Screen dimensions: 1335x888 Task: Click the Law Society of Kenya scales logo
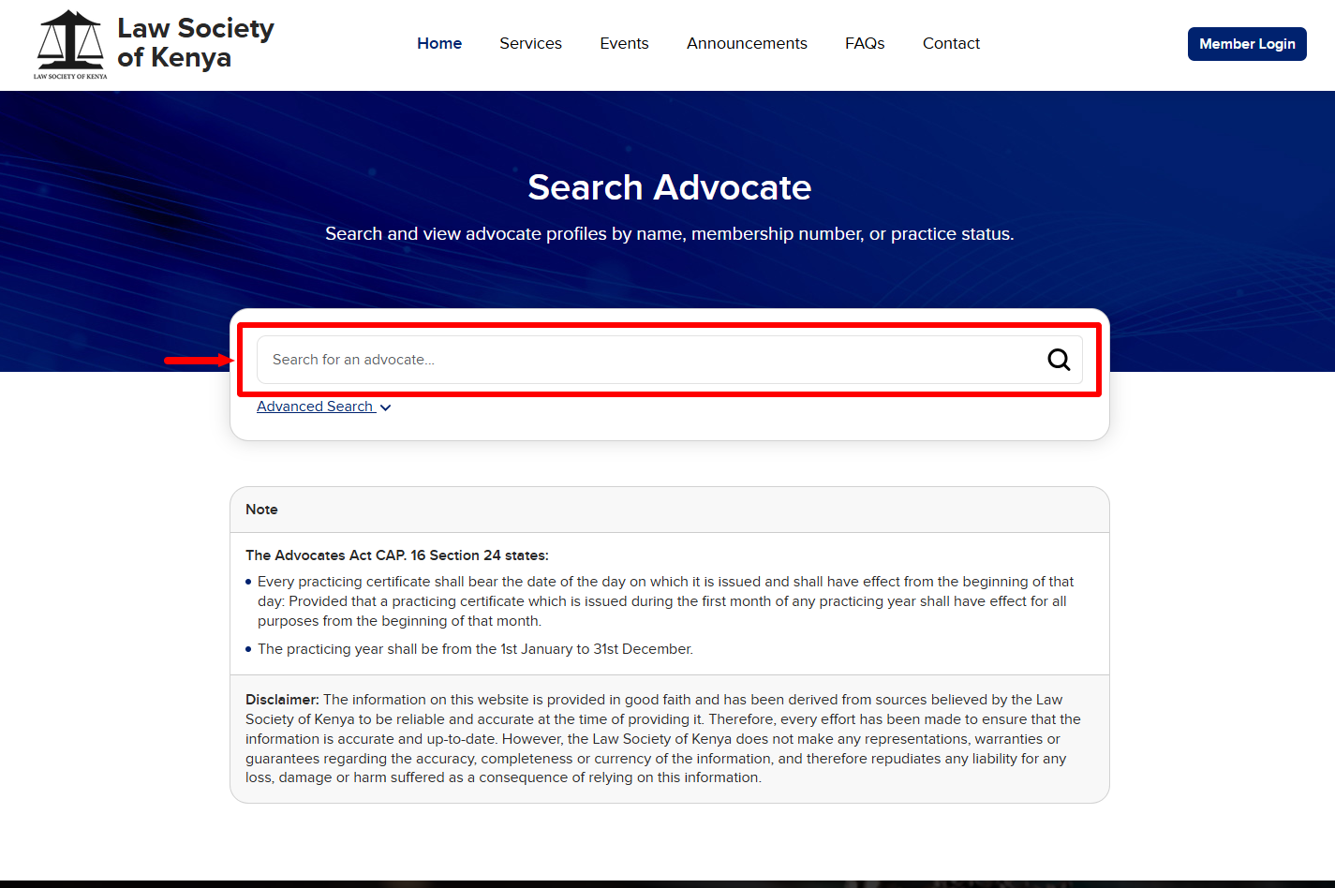point(70,44)
